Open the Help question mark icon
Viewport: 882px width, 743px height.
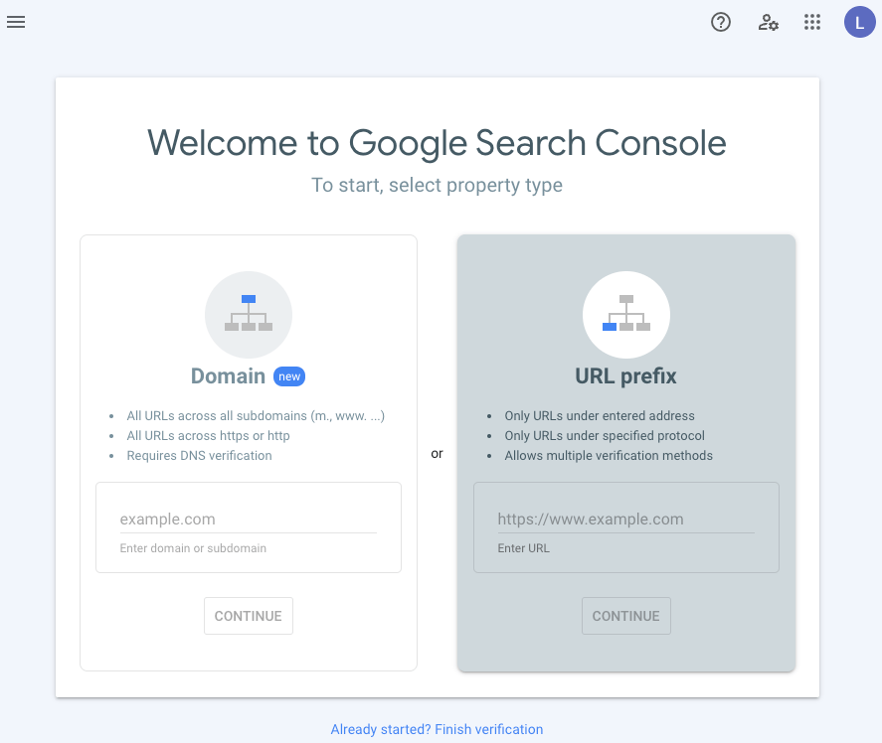pyautogui.click(x=721, y=22)
